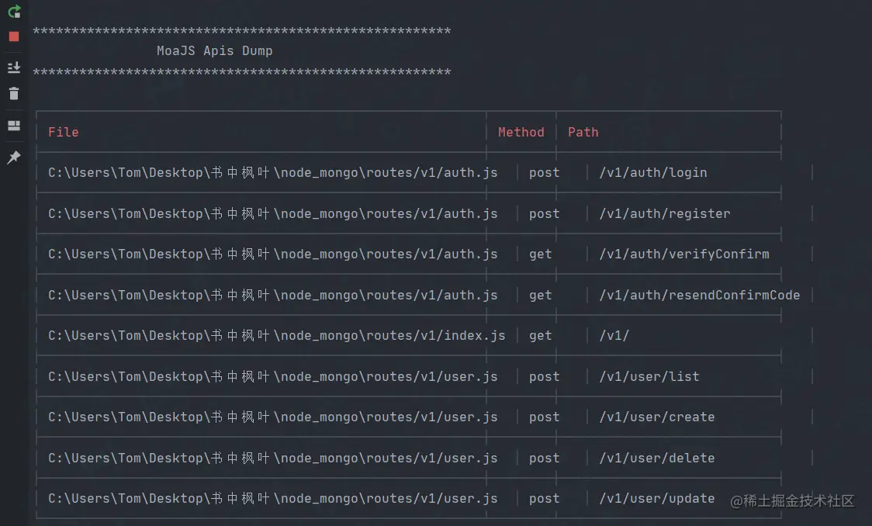
Task: Click the auth.js file path in the resendConfirmCode row
Action: [x=272, y=296]
